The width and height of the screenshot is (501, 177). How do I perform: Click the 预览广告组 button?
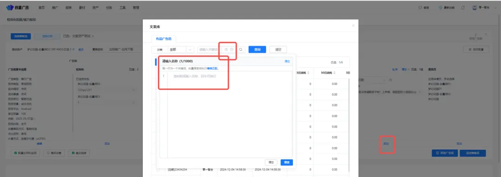pos(445,153)
